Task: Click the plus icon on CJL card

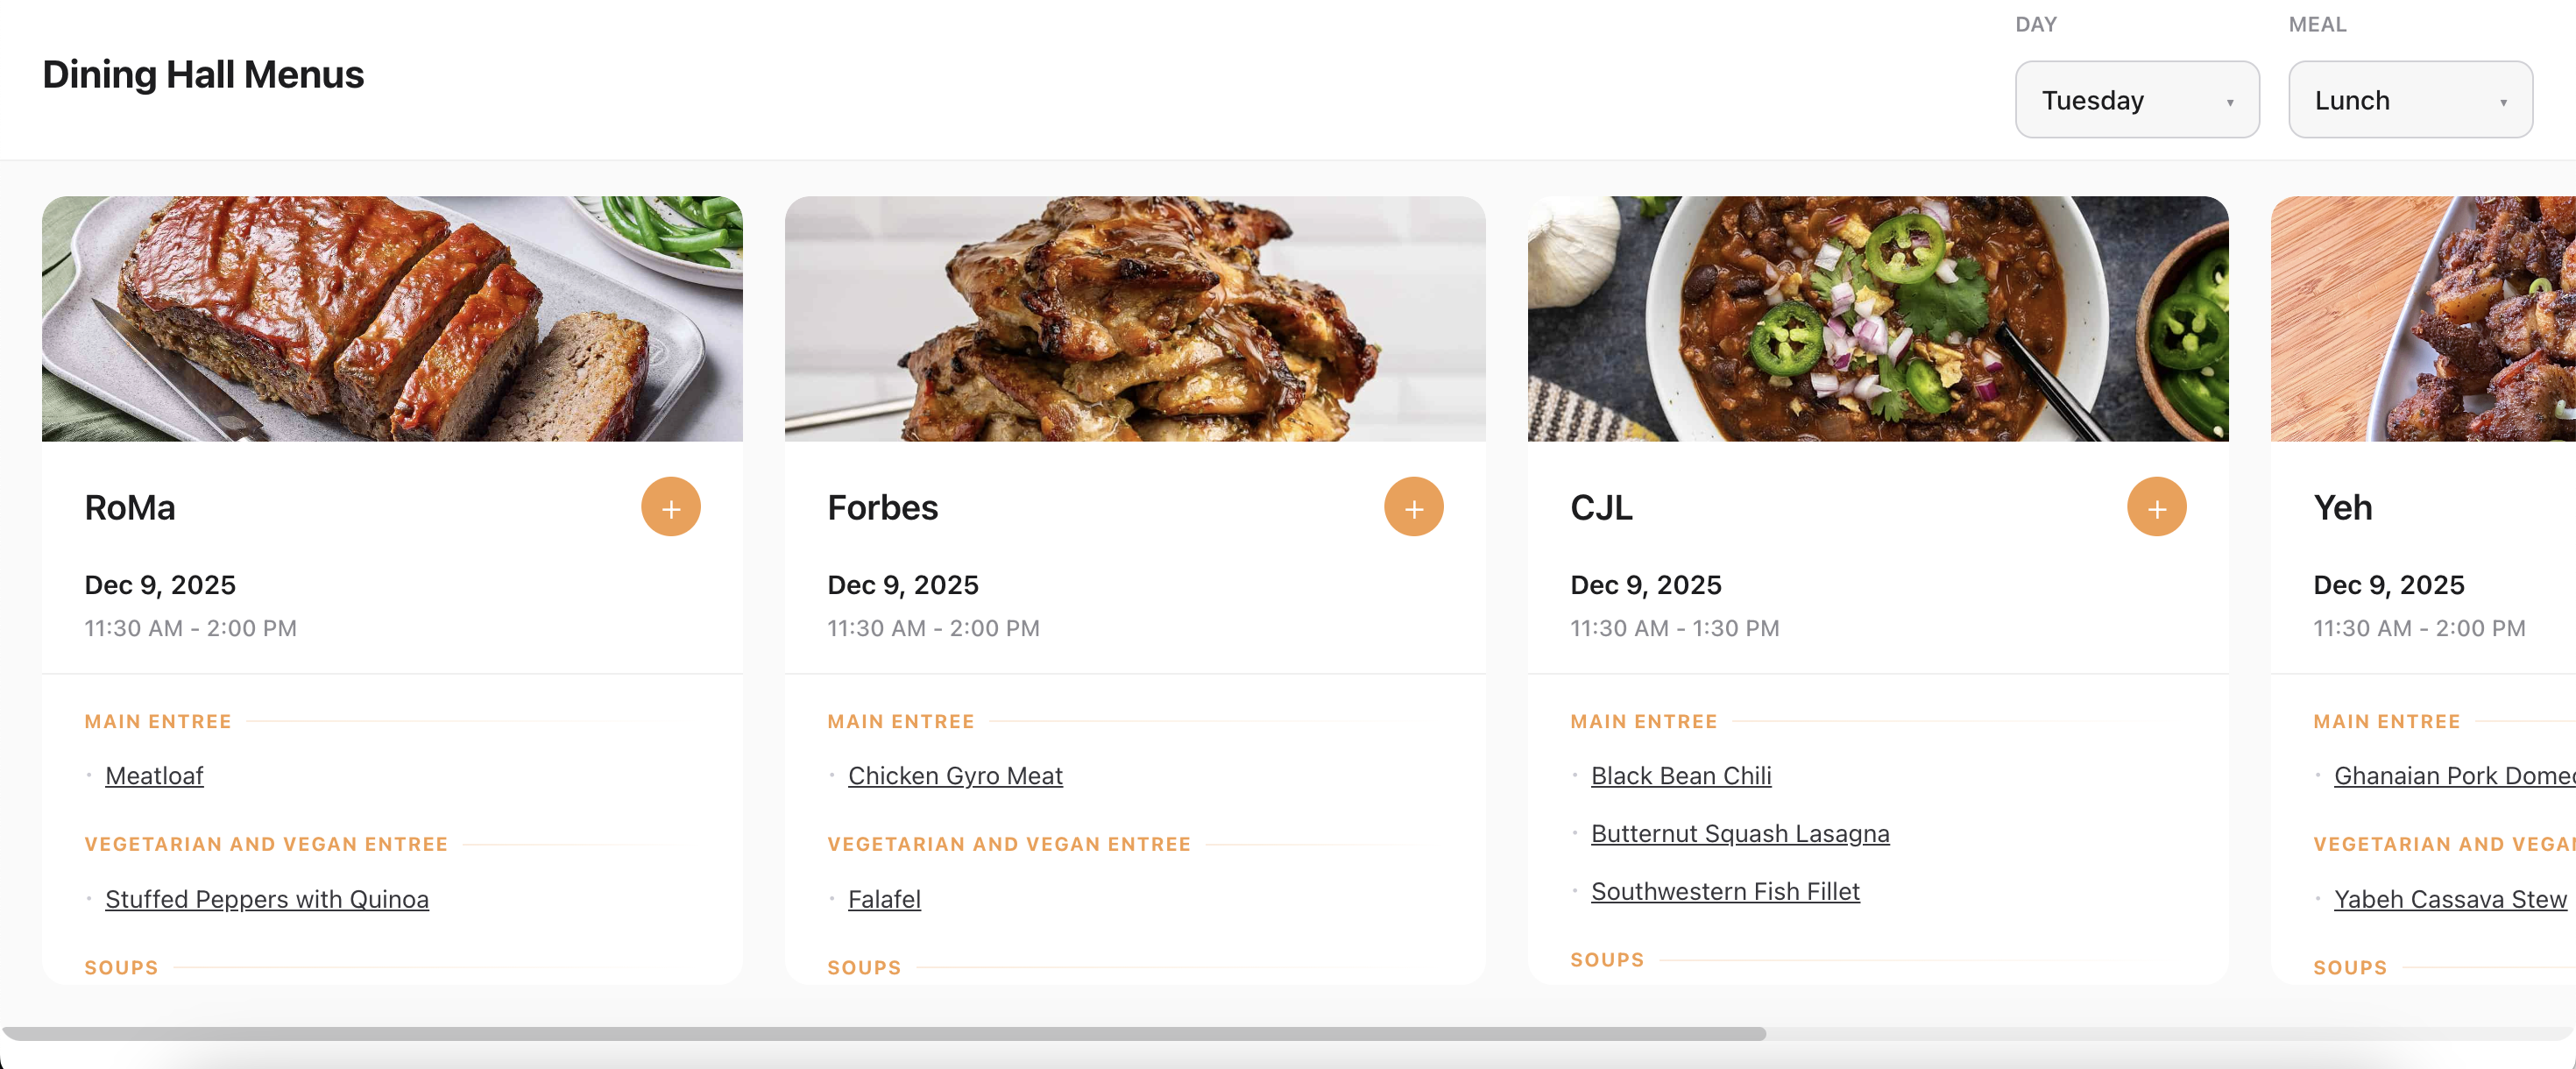Action: coord(2156,507)
